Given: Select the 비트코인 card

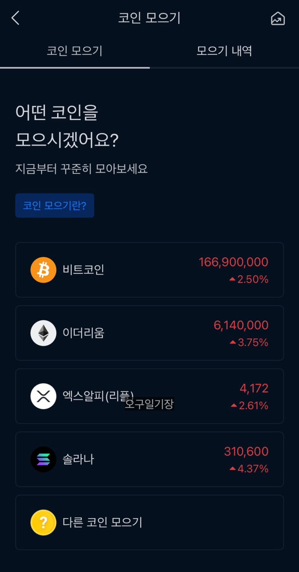Looking at the screenshot, I should pos(149,270).
